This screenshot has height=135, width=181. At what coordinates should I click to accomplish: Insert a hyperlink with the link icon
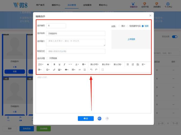tap(54, 70)
